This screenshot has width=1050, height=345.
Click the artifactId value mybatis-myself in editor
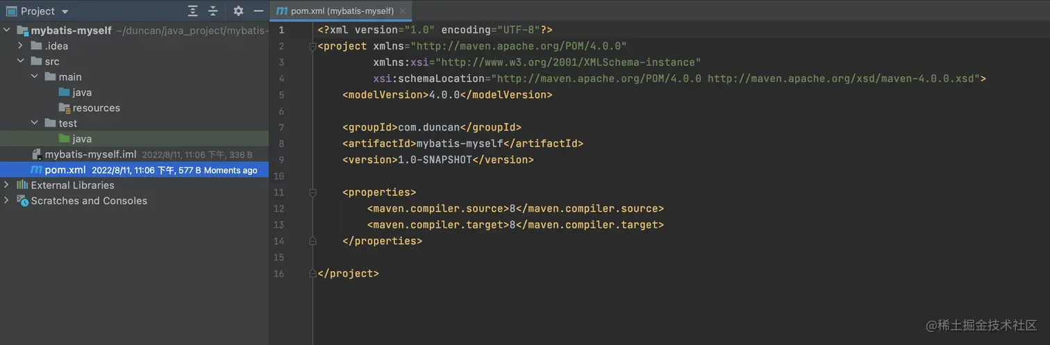(459, 144)
